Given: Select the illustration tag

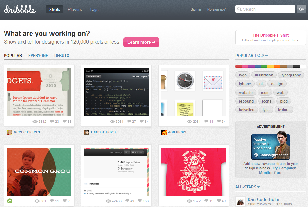Looking at the screenshot, I should pyautogui.click(x=264, y=75).
